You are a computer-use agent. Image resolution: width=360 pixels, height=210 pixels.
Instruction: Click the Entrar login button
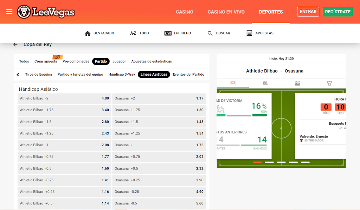(308, 12)
